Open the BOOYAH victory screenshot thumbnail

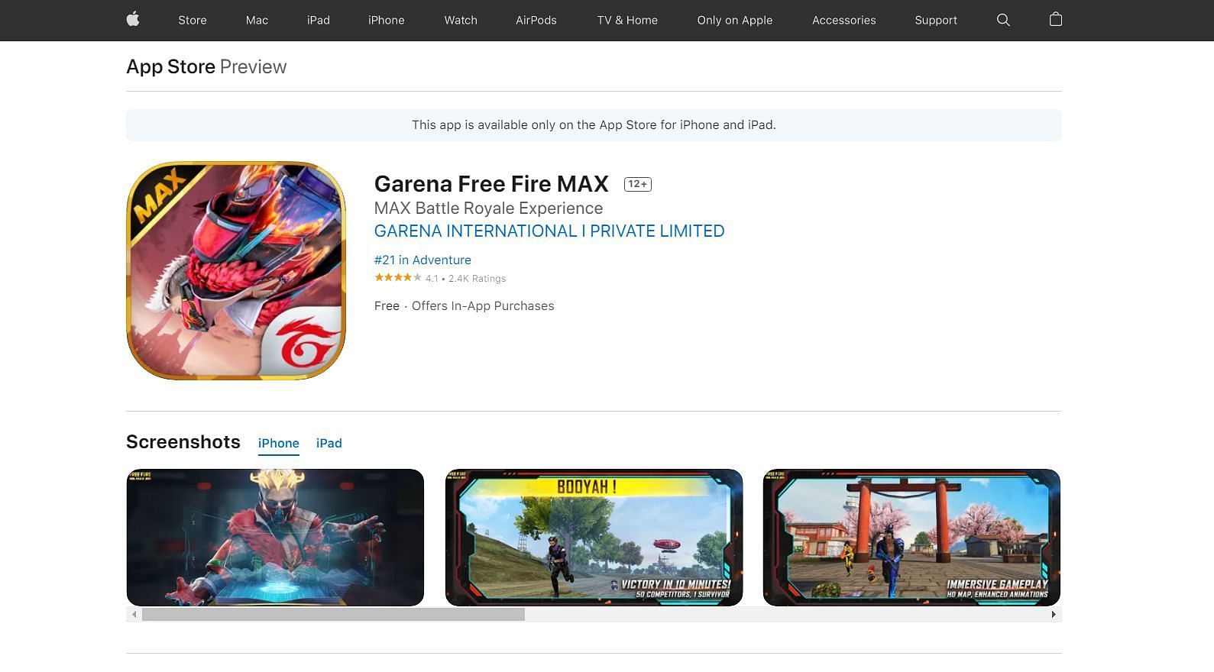tap(594, 537)
